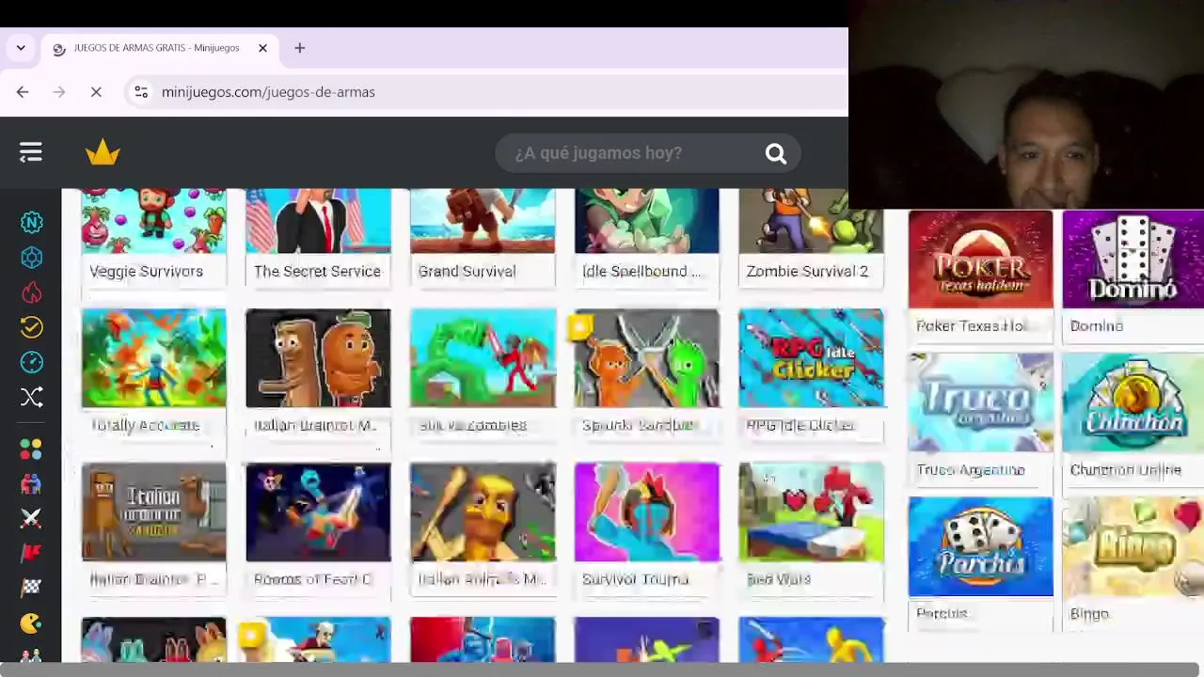Viewport: 1204px width, 677px height.
Task: Open the Italian Brainrot wooden character game in second row
Action: (x=318, y=358)
